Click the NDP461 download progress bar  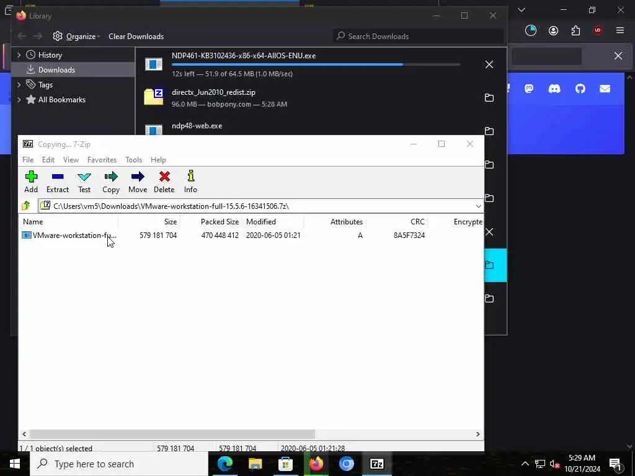pos(316,64)
